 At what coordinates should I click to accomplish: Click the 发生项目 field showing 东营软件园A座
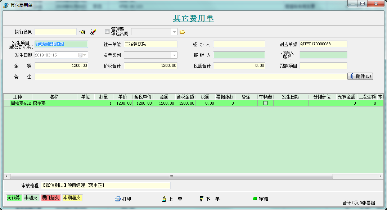point(61,44)
